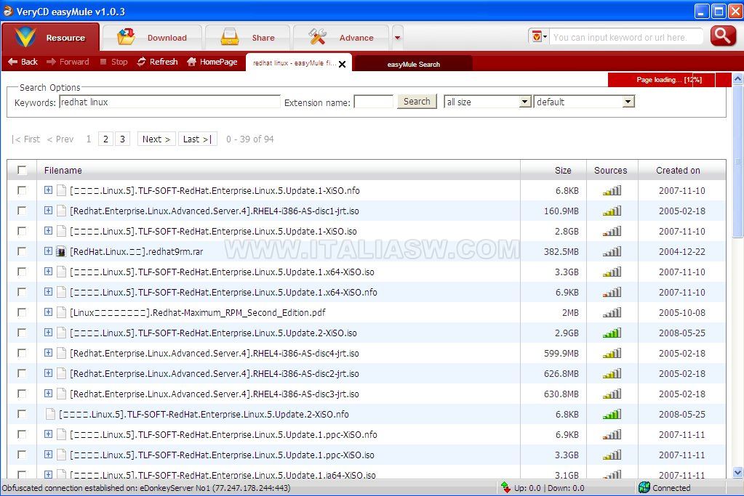This screenshot has width=744, height=496.
Task: Go to results page 3
Action: coord(122,139)
